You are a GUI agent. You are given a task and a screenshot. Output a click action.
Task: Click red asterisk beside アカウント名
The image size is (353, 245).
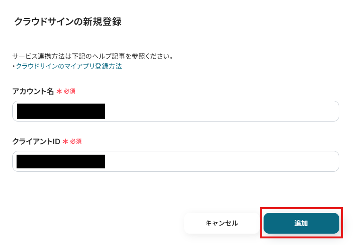click(59, 91)
